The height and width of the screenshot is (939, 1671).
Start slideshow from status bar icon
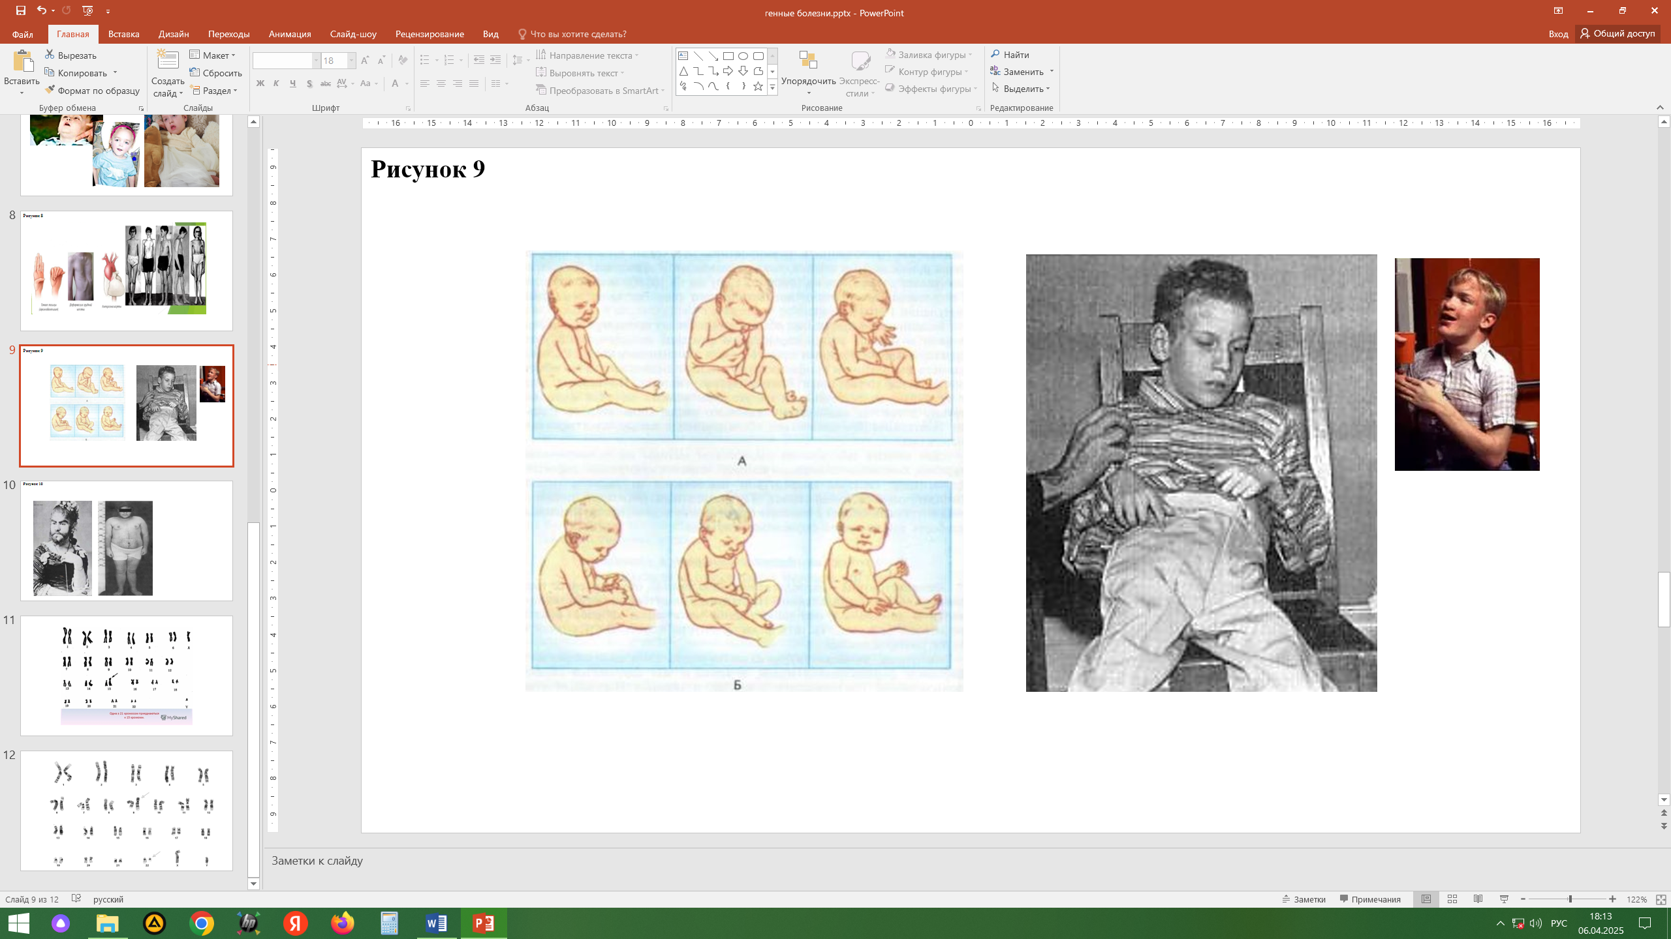pyautogui.click(x=1504, y=899)
